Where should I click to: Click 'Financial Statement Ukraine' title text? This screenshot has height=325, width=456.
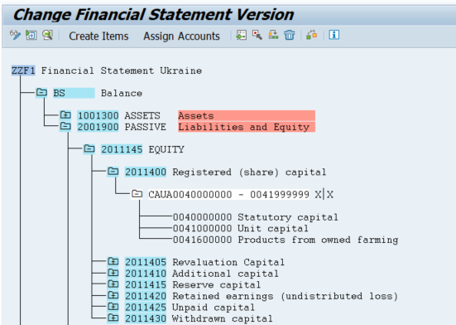(x=122, y=70)
